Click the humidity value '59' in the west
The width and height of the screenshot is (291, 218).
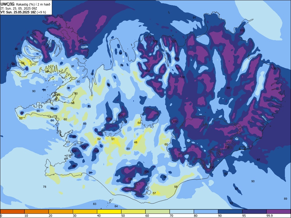58,95
